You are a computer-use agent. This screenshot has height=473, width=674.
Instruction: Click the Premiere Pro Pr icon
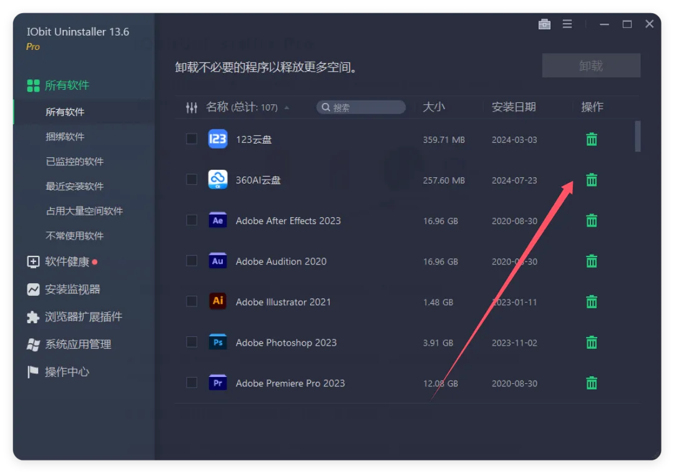point(218,383)
